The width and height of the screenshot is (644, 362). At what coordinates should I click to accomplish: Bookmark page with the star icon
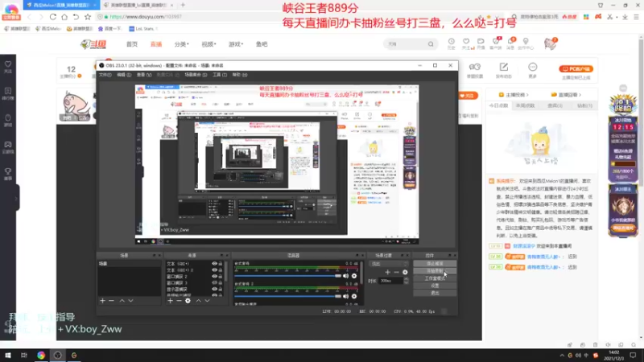click(x=88, y=17)
